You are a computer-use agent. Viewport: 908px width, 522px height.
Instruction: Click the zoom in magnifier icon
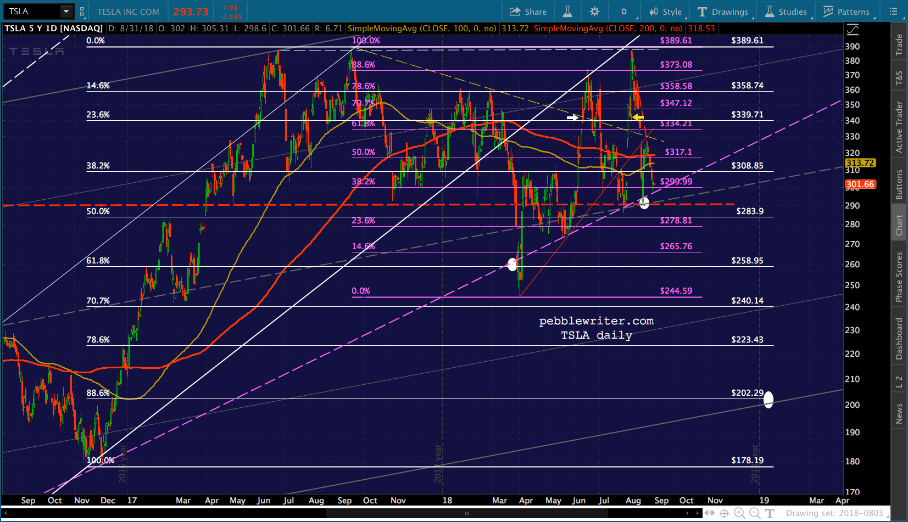click(x=740, y=514)
